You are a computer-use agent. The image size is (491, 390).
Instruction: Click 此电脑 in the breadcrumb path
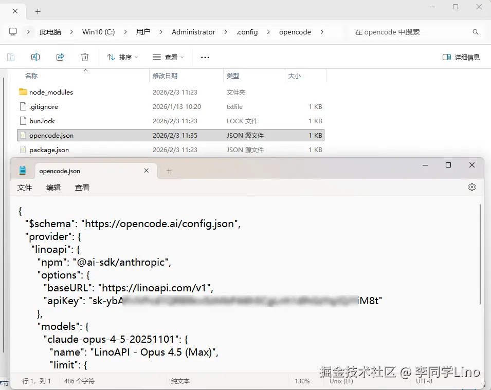tap(50, 32)
